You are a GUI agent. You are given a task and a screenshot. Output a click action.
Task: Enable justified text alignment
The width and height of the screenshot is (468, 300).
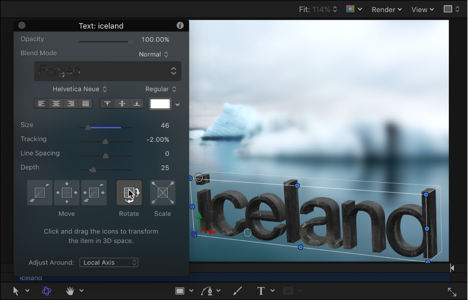[85, 103]
